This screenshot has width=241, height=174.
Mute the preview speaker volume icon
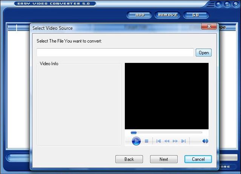pyautogui.click(x=205, y=141)
